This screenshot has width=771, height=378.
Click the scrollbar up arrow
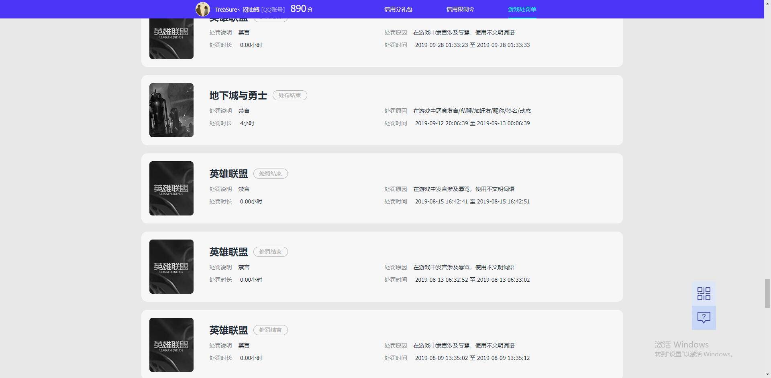click(x=767, y=3)
